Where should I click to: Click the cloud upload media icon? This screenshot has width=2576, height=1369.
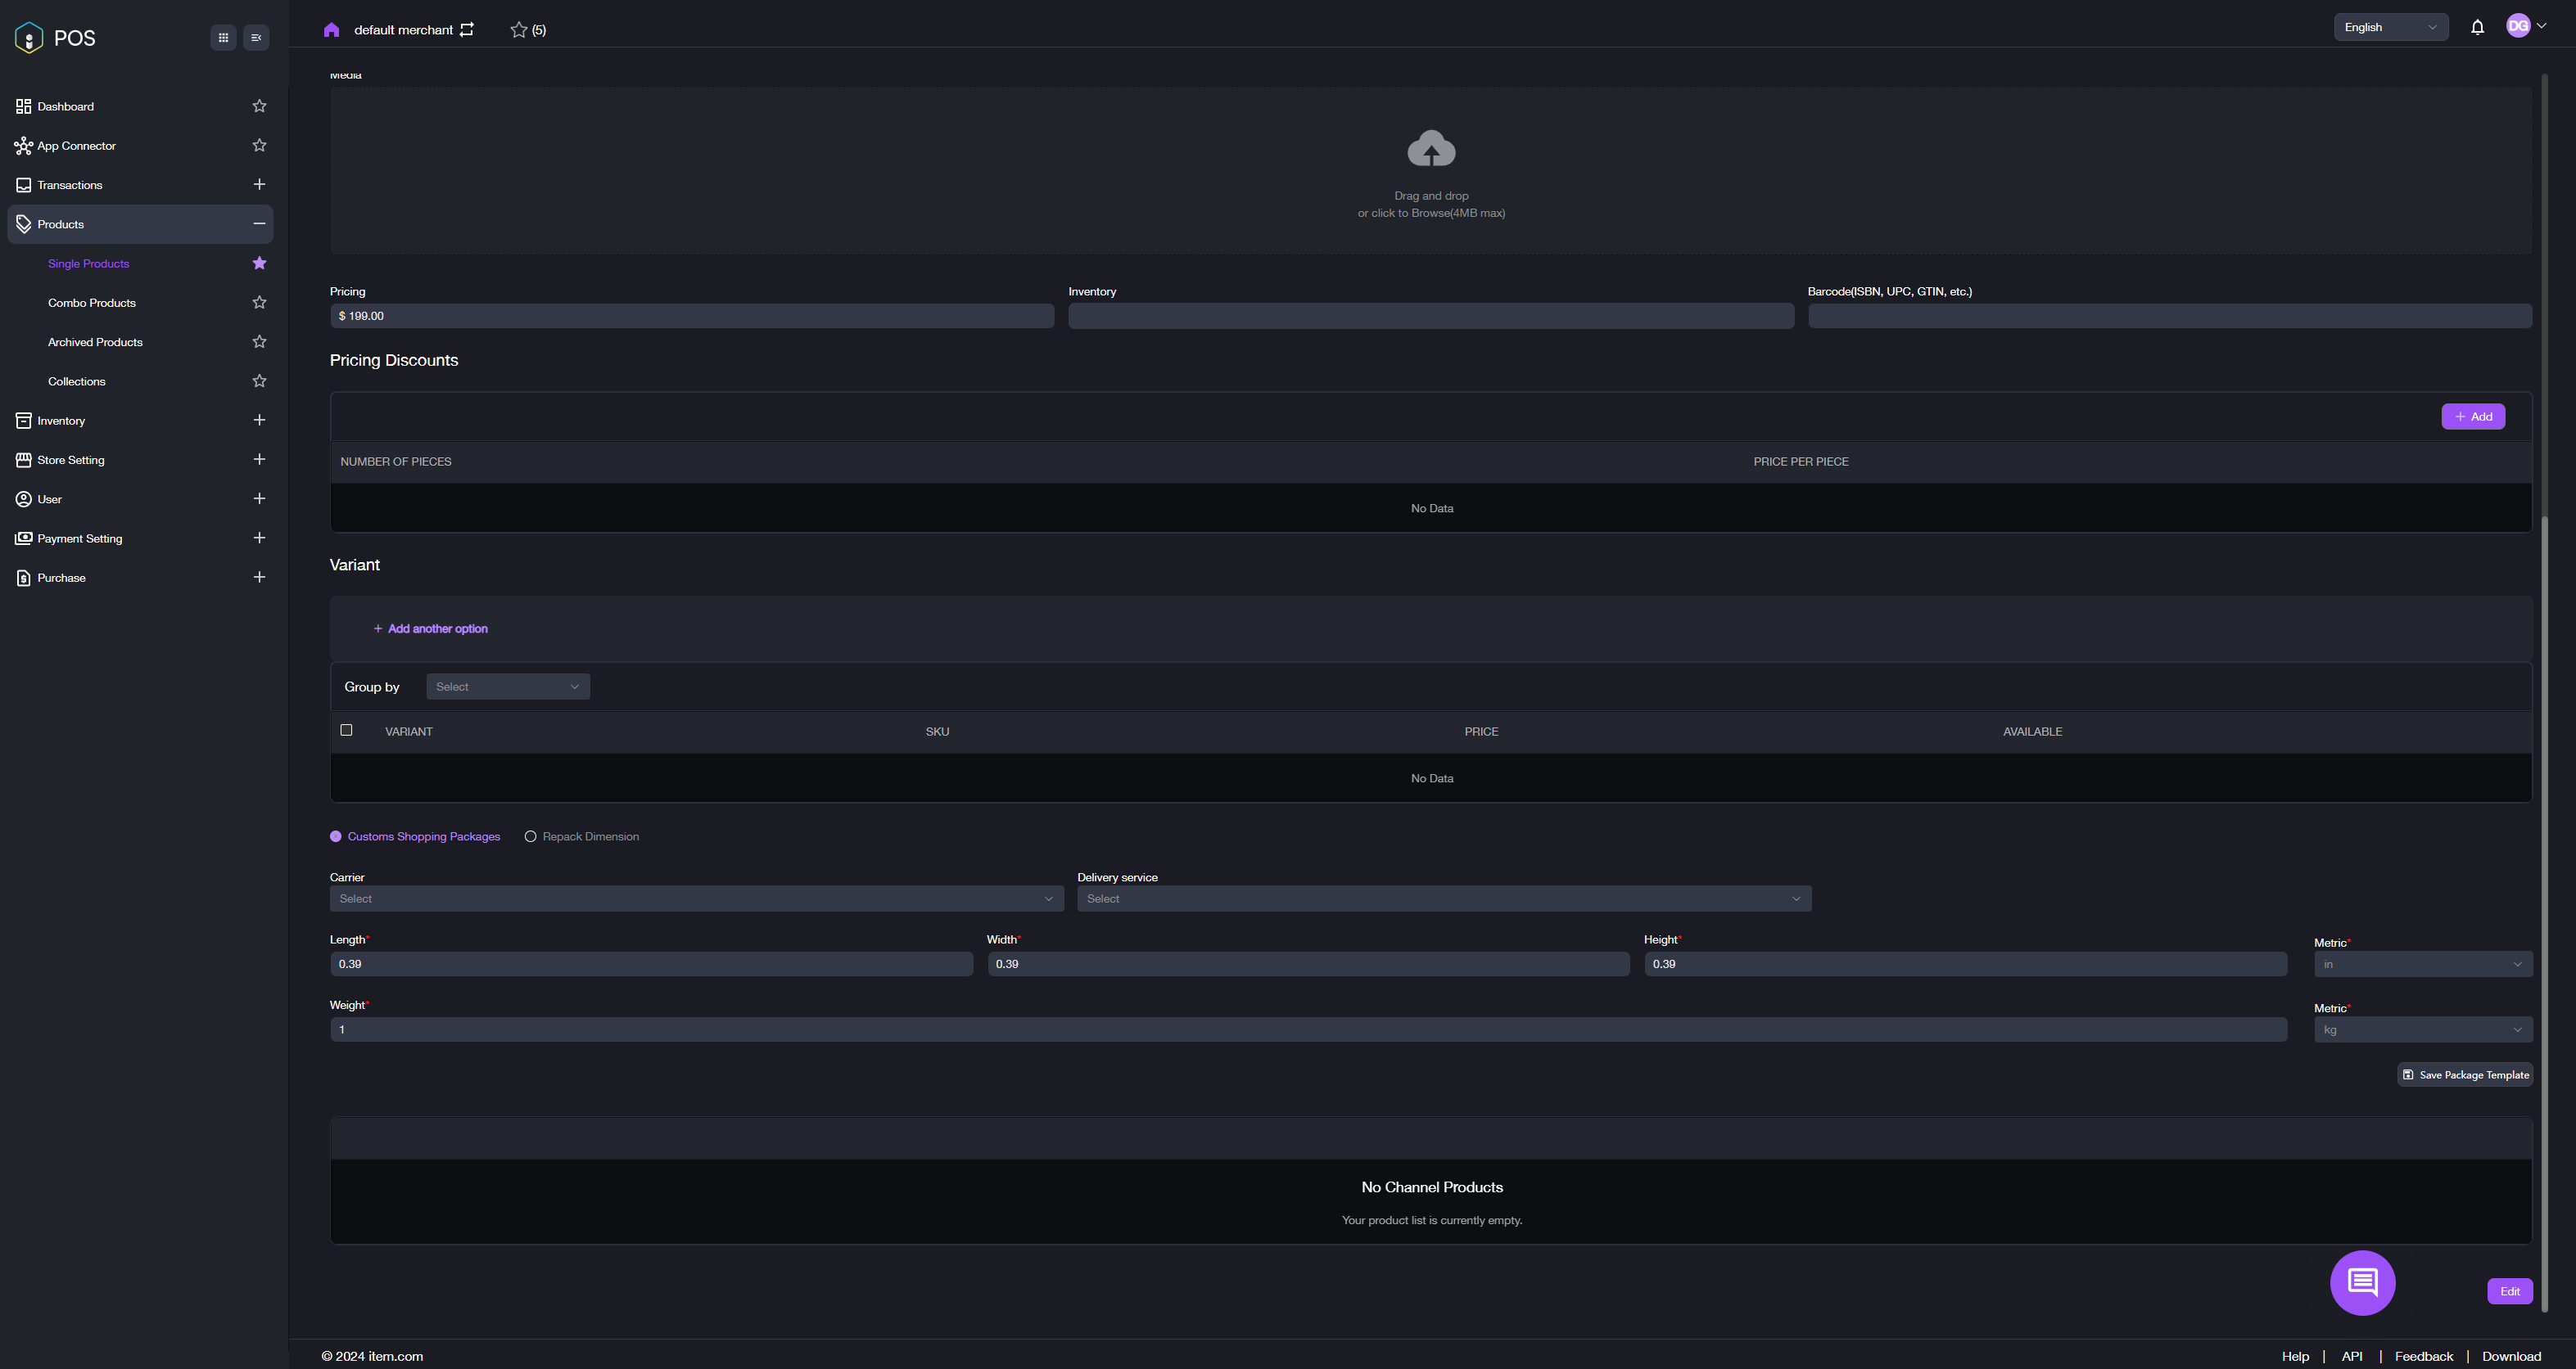(x=1431, y=150)
